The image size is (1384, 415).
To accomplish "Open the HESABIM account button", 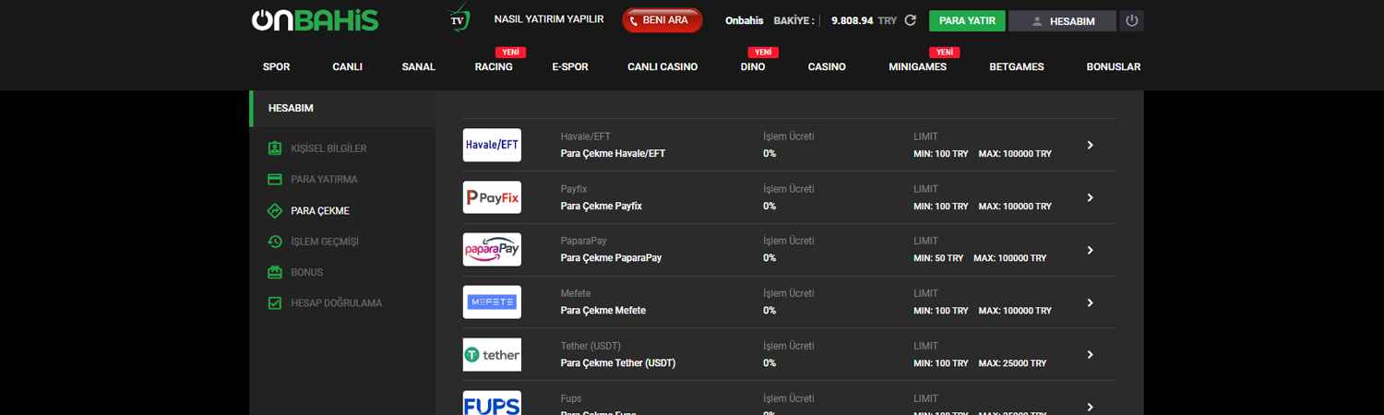I will pyautogui.click(x=1062, y=20).
